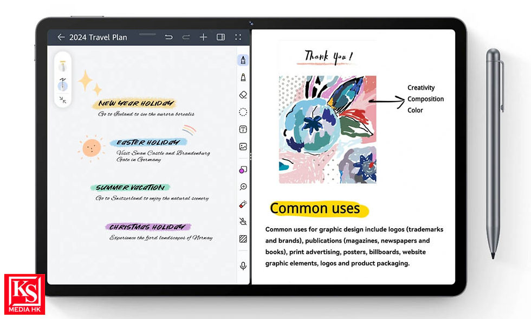Viewport: 531px width, 319px height.
Task: Choose the blue-highlighted brush pen preset
Action: point(63,84)
